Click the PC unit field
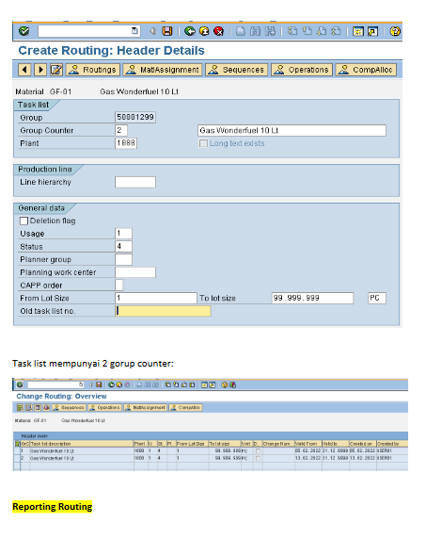Viewport: 426px width, 539px height. pos(377,298)
